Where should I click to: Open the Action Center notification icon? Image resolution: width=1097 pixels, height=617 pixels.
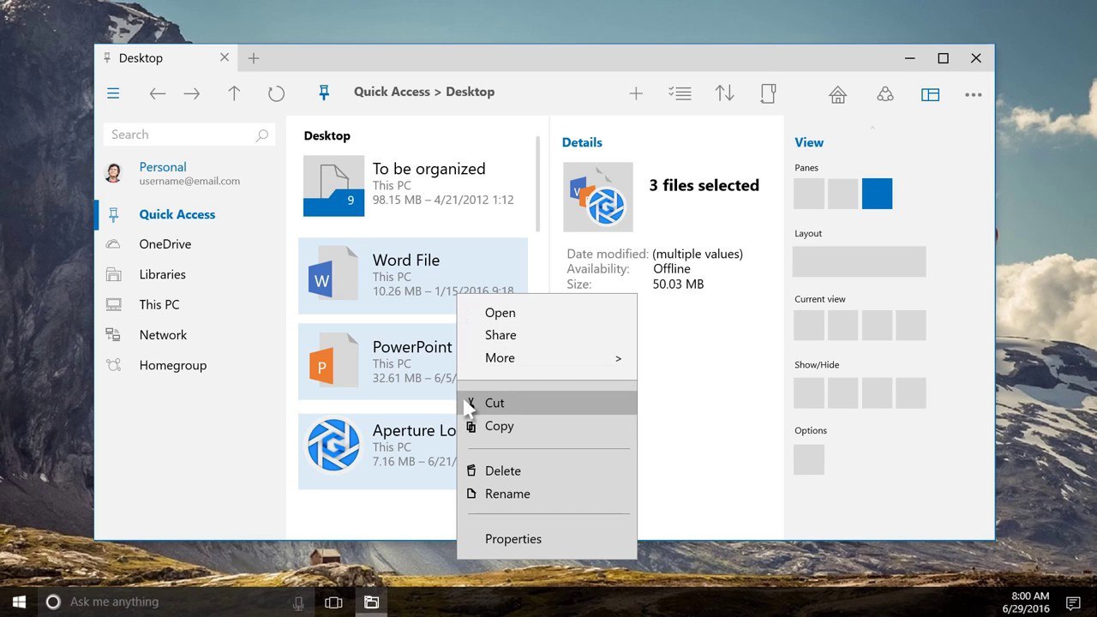(x=1073, y=602)
